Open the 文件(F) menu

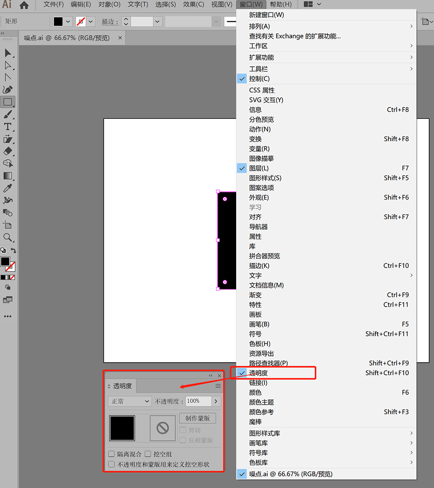pos(53,4)
